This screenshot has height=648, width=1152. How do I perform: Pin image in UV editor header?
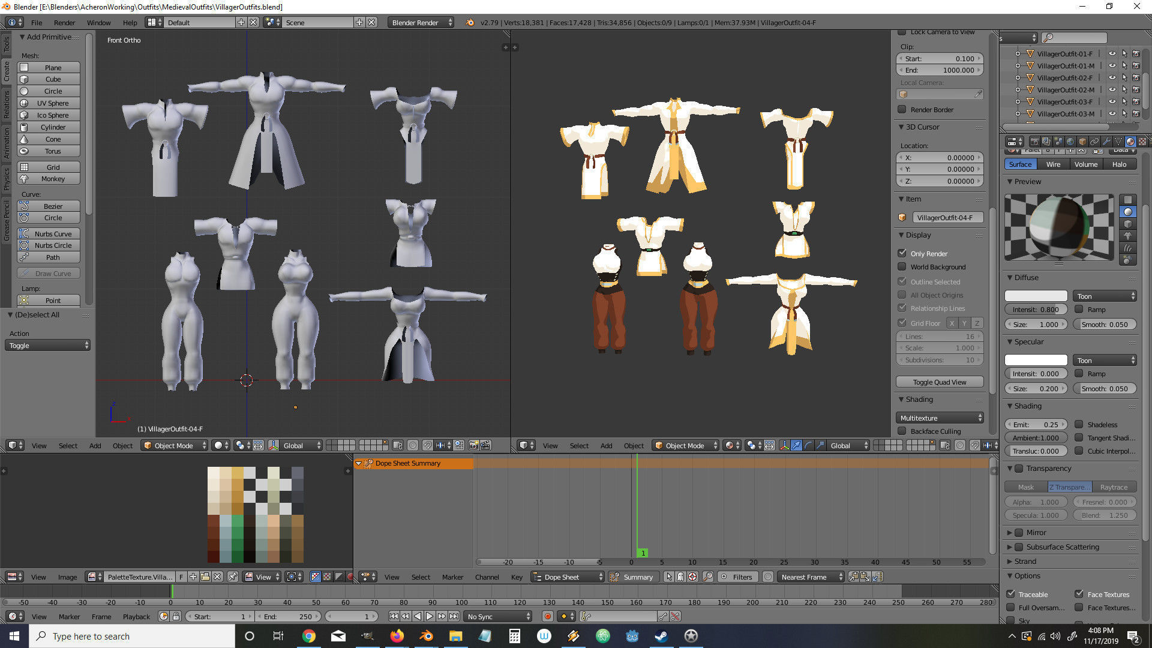232,577
